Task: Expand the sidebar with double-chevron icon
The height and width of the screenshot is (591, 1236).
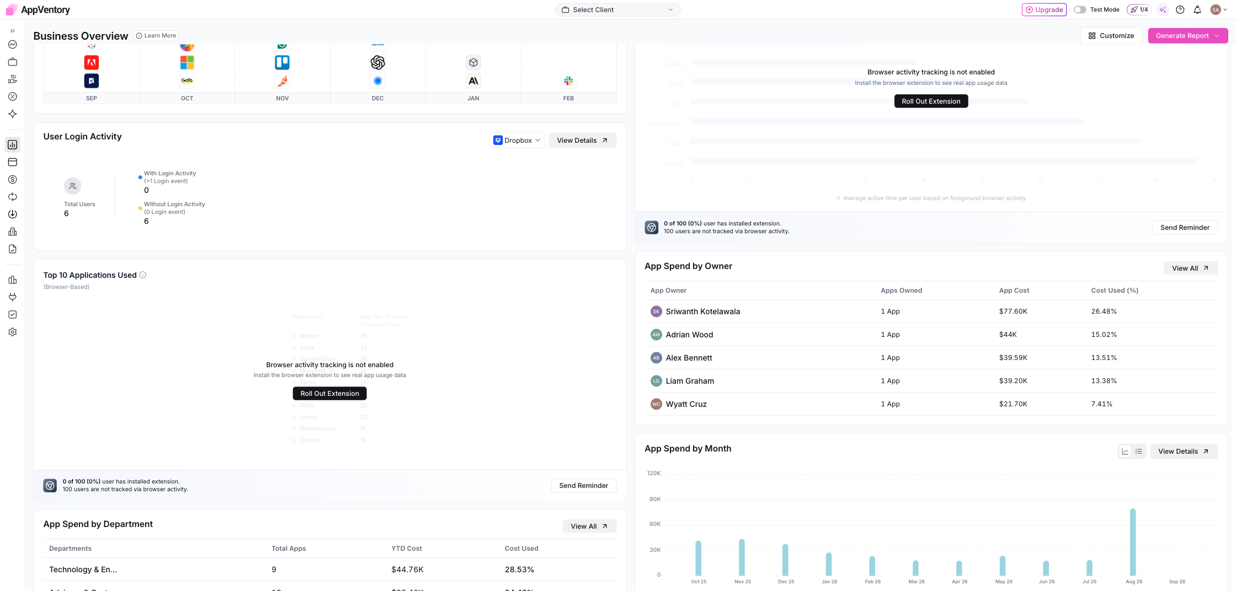Action: (x=12, y=31)
